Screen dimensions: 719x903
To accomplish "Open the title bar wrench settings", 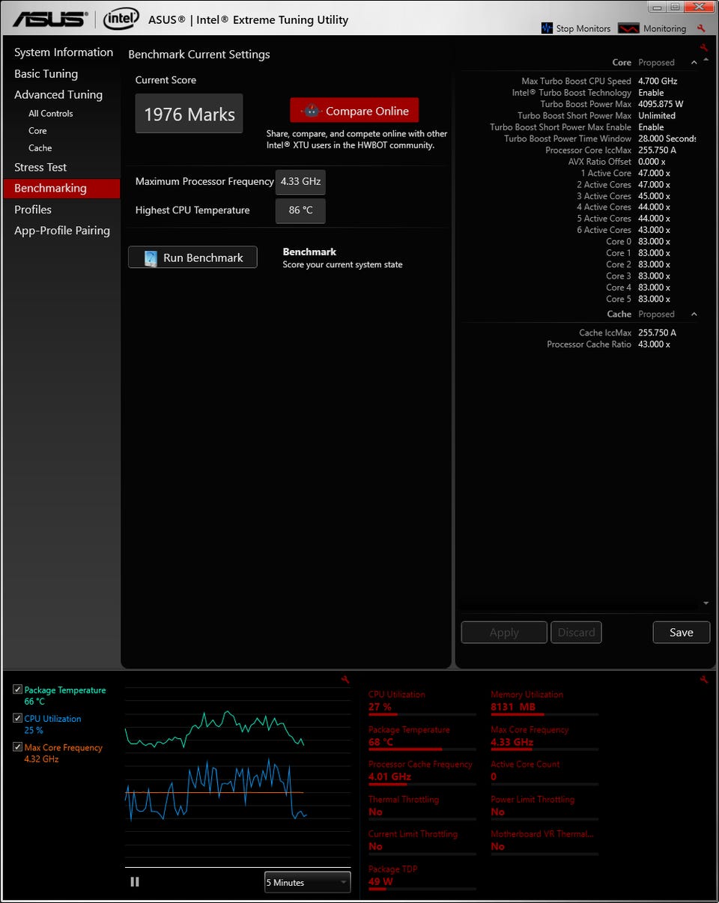I will (x=701, y=28).
